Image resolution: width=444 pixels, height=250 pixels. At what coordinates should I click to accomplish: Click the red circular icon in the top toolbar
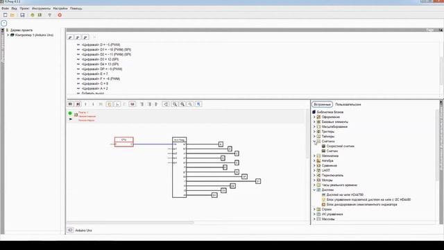click(60, 15)
